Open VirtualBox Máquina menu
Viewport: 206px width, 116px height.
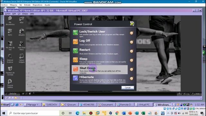tap(14, 5)
